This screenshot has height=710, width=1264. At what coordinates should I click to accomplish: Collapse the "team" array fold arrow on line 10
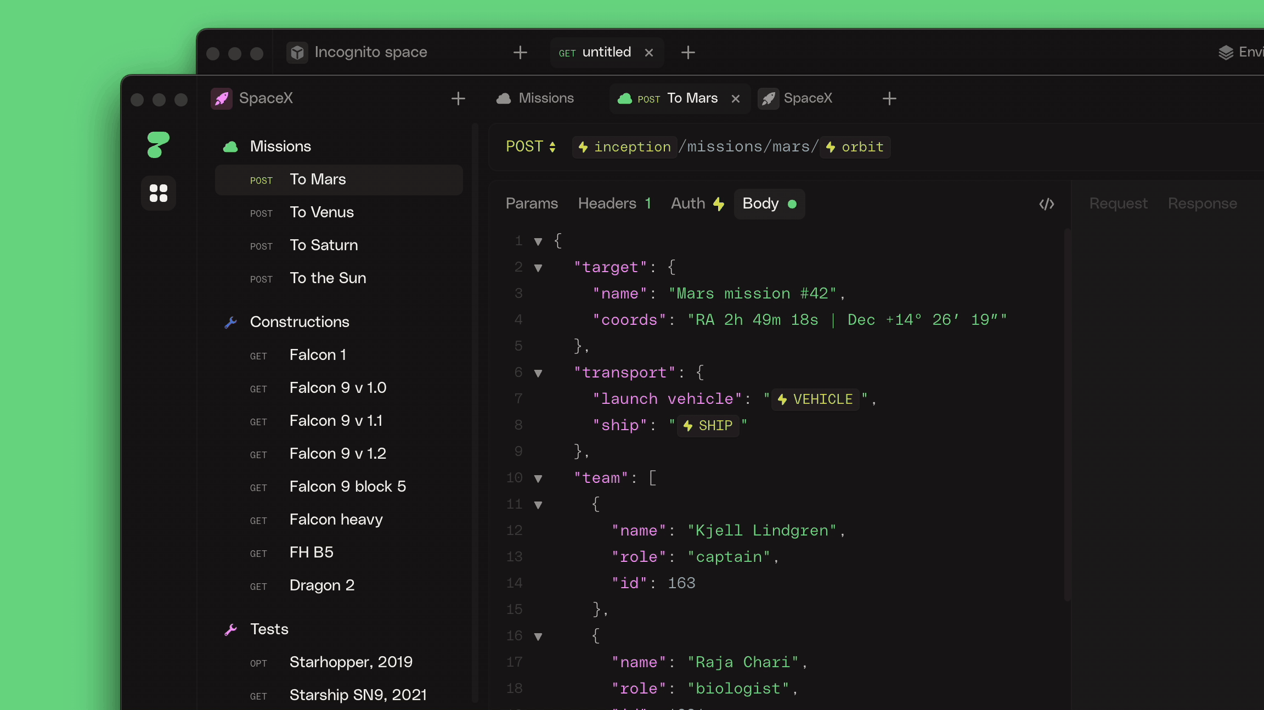pyautogui.click(x=538, y=478)
